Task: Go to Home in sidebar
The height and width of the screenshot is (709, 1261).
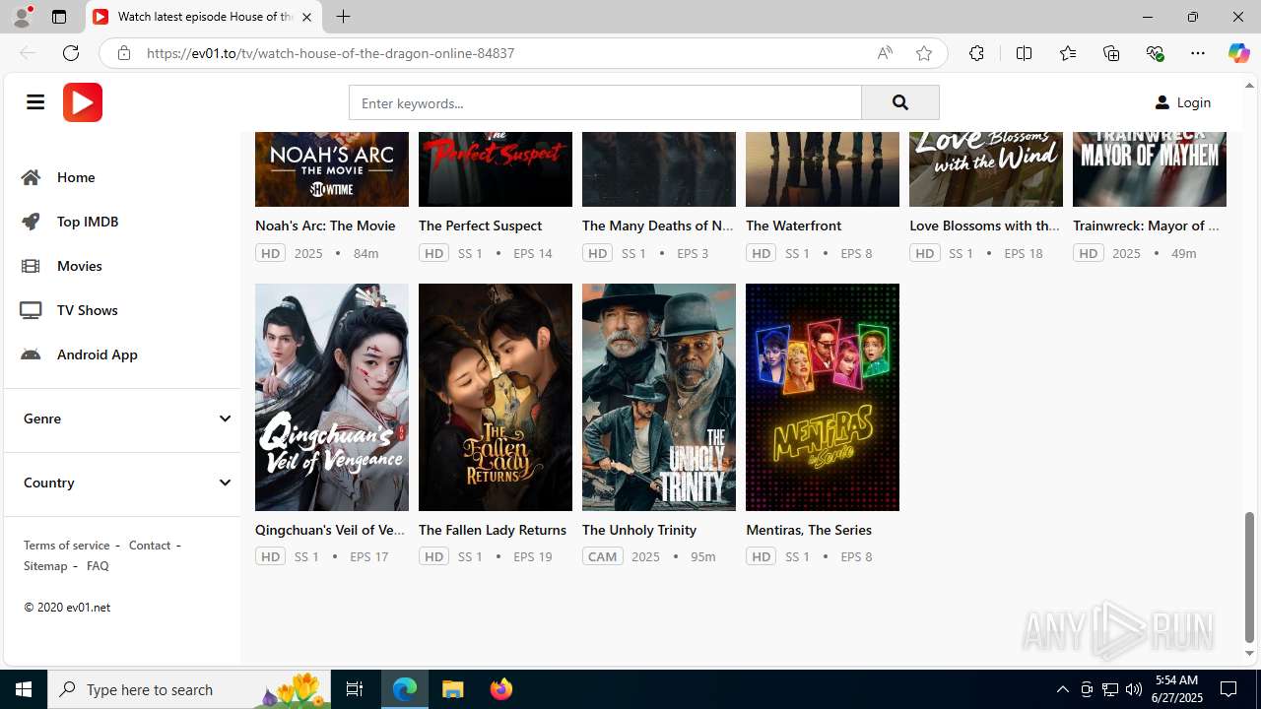Action: (76, 177)
